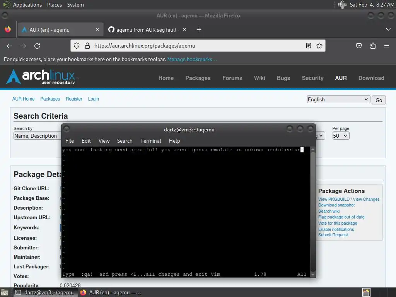This screenshot has width=396, height=297.
Task: Expand the English language dropdown
Action: tap(339, 99)
